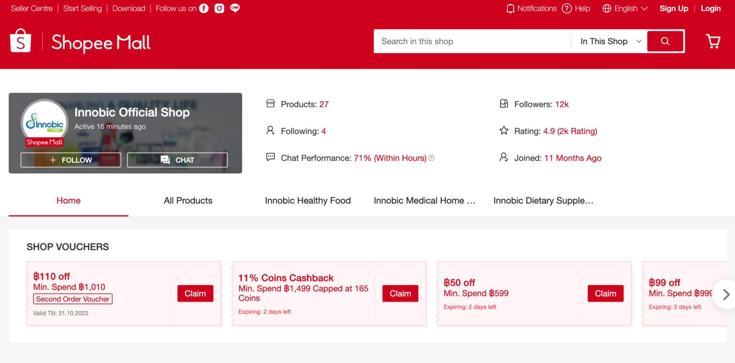Click the Shopee Mall wordmark
This screenshot has width=735, height=363.
pyautogui.click(x=101, y=43)
